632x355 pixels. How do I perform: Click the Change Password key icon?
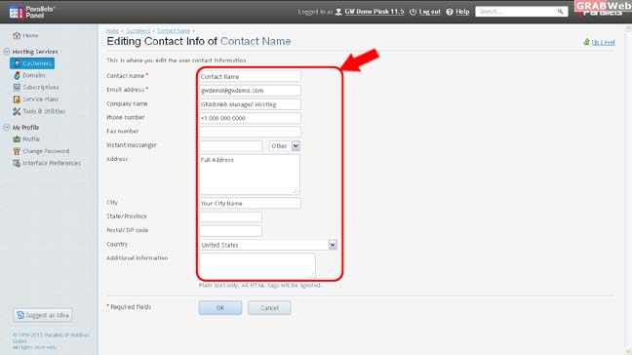[17, 151]
